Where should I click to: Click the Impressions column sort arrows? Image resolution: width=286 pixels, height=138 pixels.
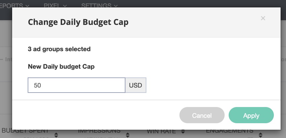[x=127, y=134]
